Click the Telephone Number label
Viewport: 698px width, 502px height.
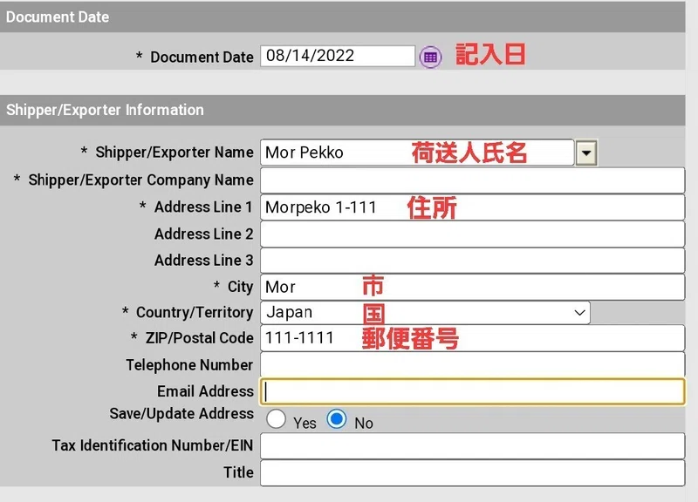pyautogui.click(x=189, y=365)
